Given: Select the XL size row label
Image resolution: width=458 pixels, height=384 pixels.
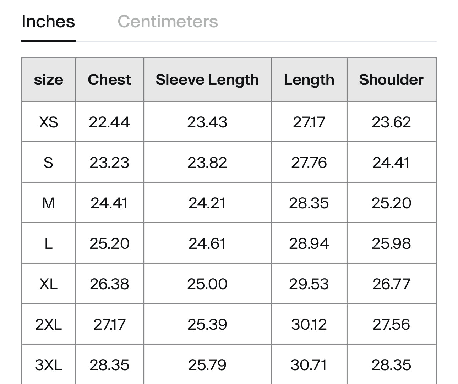Looking at the screenshot, I should pos(49,284).
